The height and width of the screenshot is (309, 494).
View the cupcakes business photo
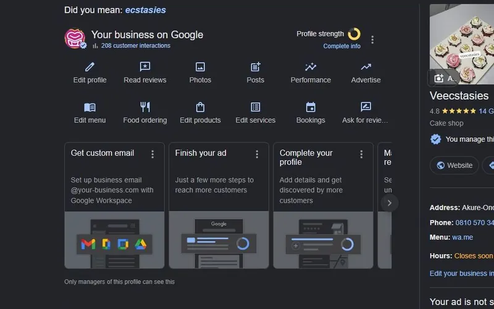(x=462, y=44)
